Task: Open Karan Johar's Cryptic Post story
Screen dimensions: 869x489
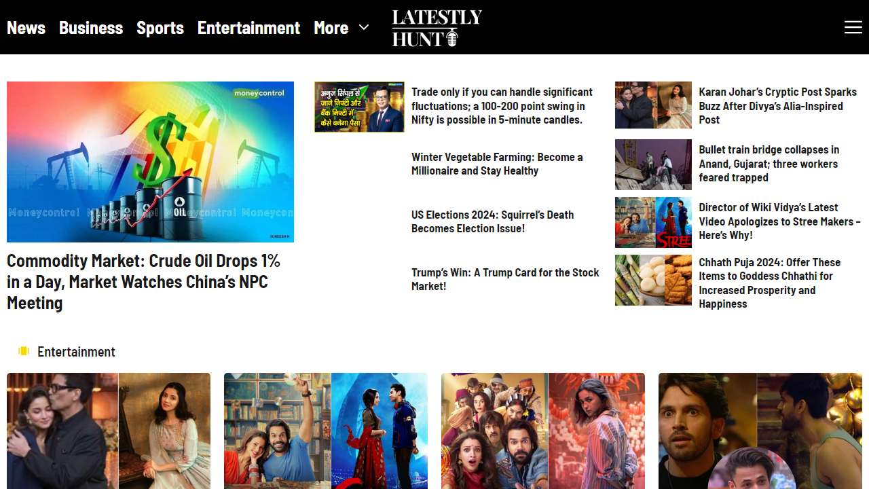Action: pos(777,106)
